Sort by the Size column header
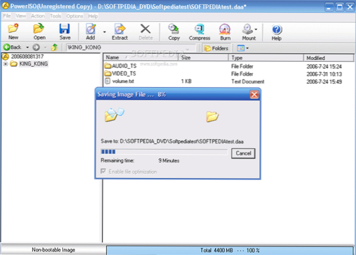This screenshot has height=255, width=356. [203, 58]
